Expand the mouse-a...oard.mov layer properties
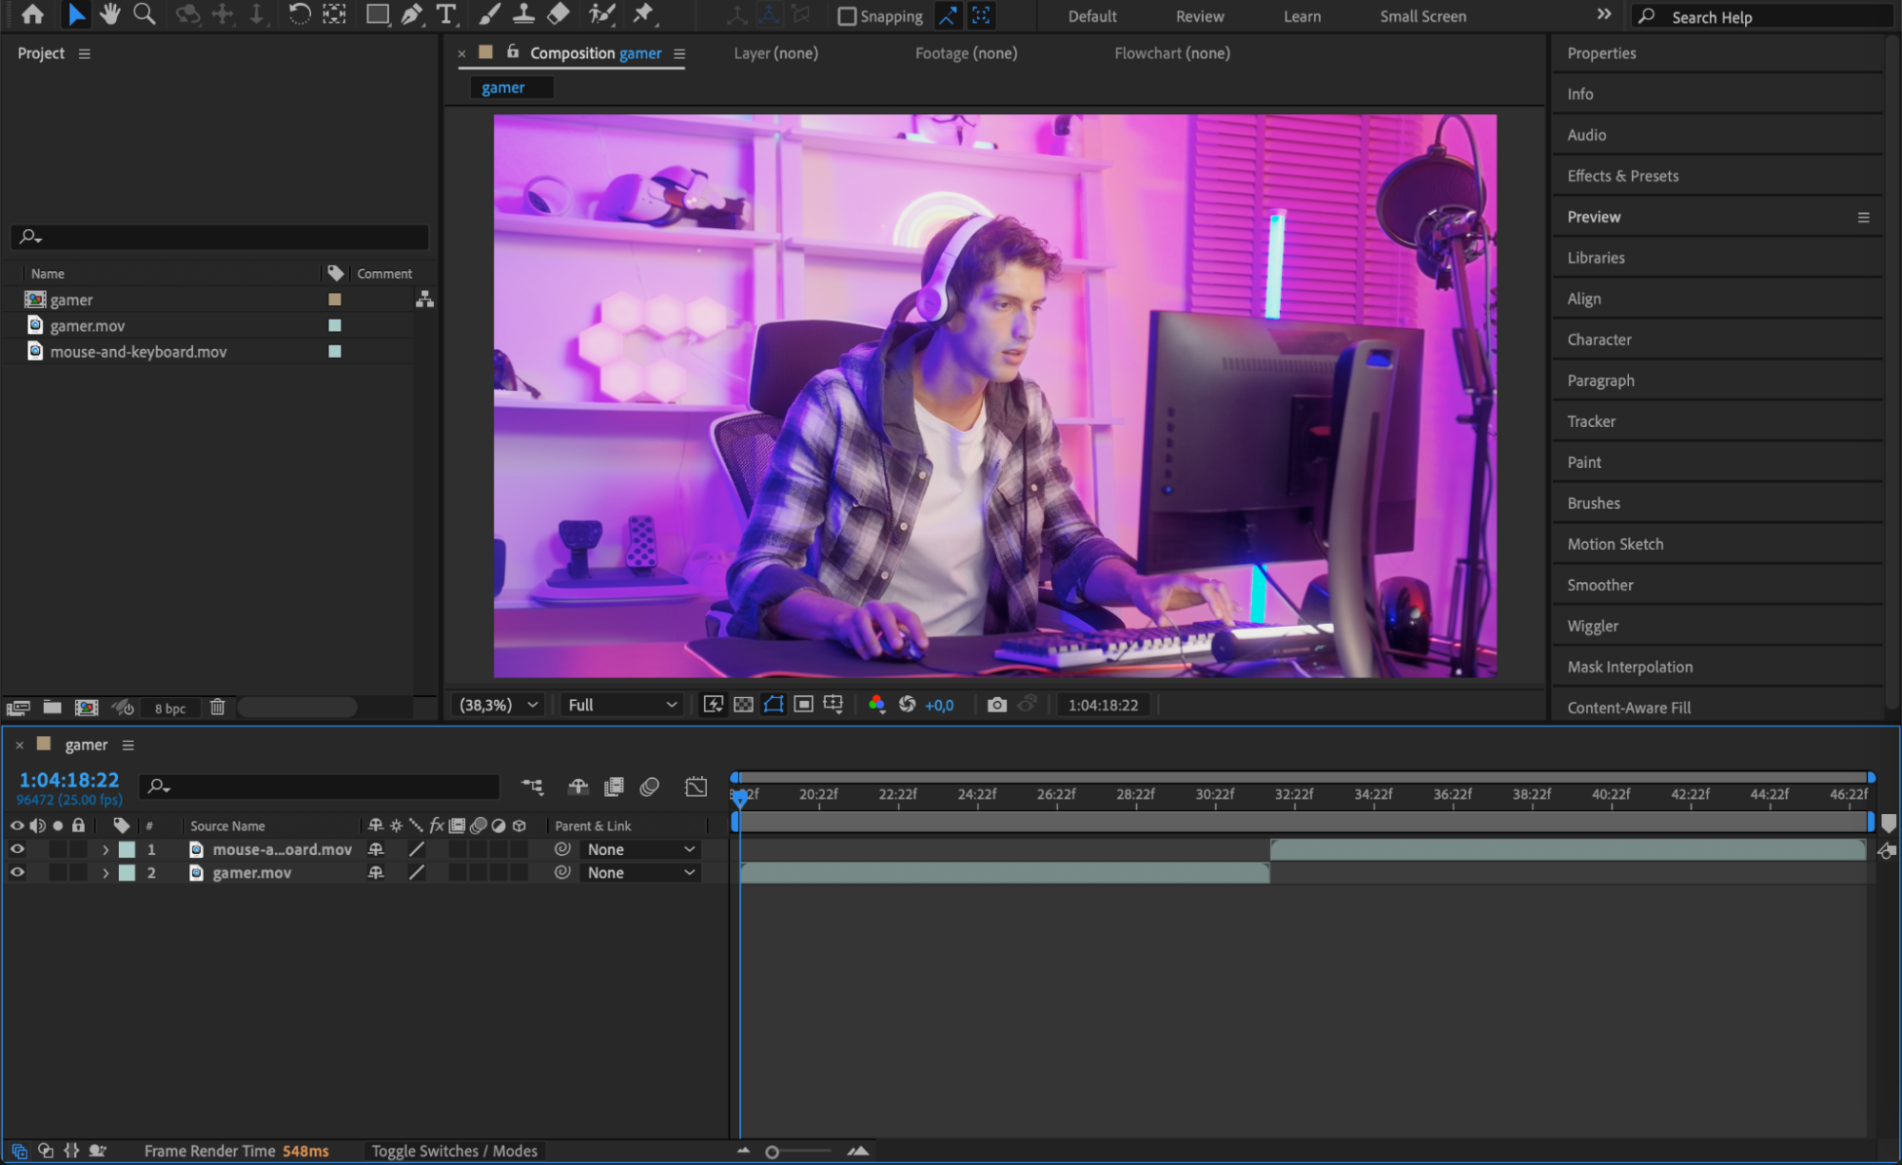This screenshot has height=1165, width=1902. click(105, 849)
